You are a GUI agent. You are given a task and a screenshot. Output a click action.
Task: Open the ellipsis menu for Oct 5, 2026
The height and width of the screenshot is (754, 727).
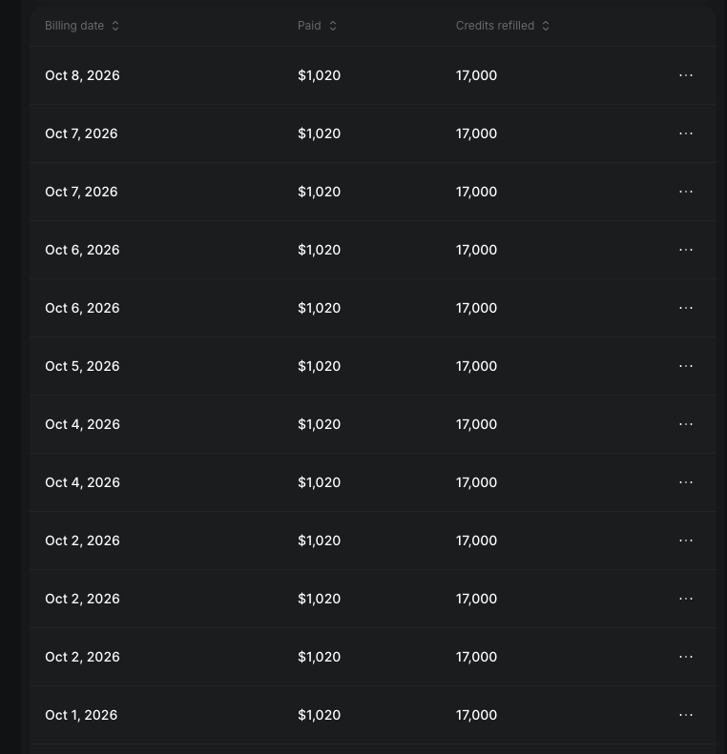point(686,366)
